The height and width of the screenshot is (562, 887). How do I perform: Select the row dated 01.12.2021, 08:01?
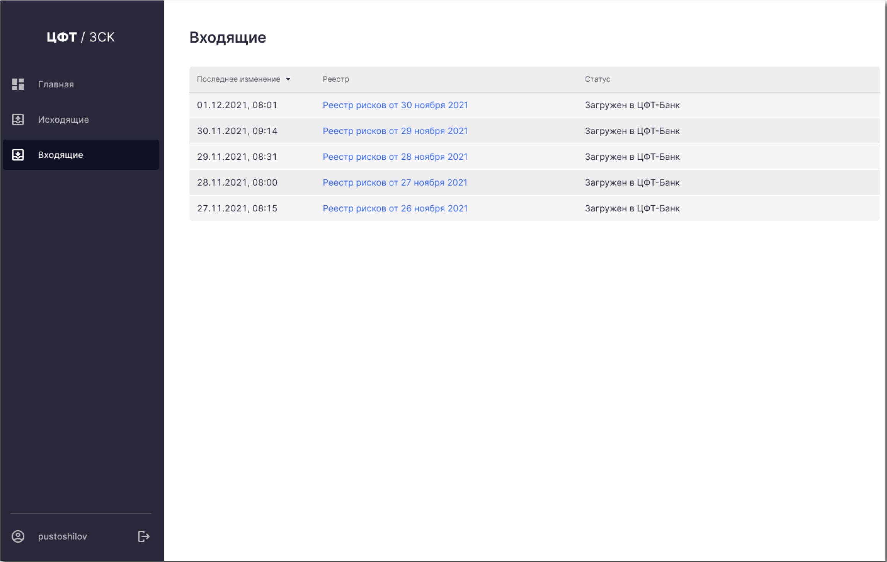pos(237,105)
